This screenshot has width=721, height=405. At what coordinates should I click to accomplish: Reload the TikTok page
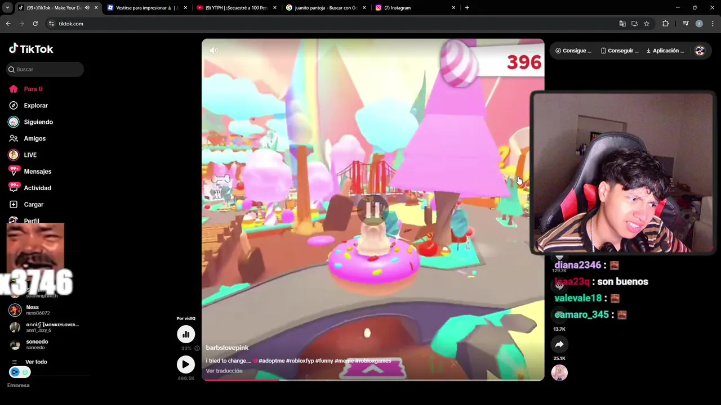[35, 24]
